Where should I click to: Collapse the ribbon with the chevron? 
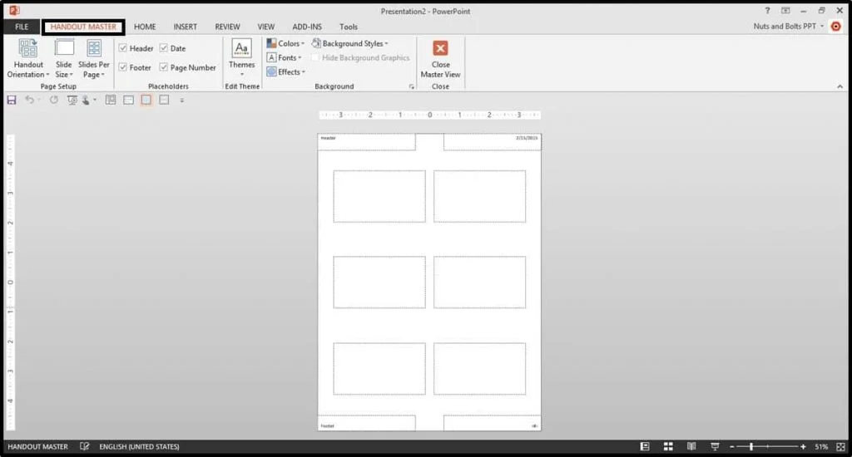(840, 87)
